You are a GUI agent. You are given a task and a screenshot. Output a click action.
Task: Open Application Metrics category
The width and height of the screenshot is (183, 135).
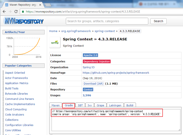click(17, 83)
